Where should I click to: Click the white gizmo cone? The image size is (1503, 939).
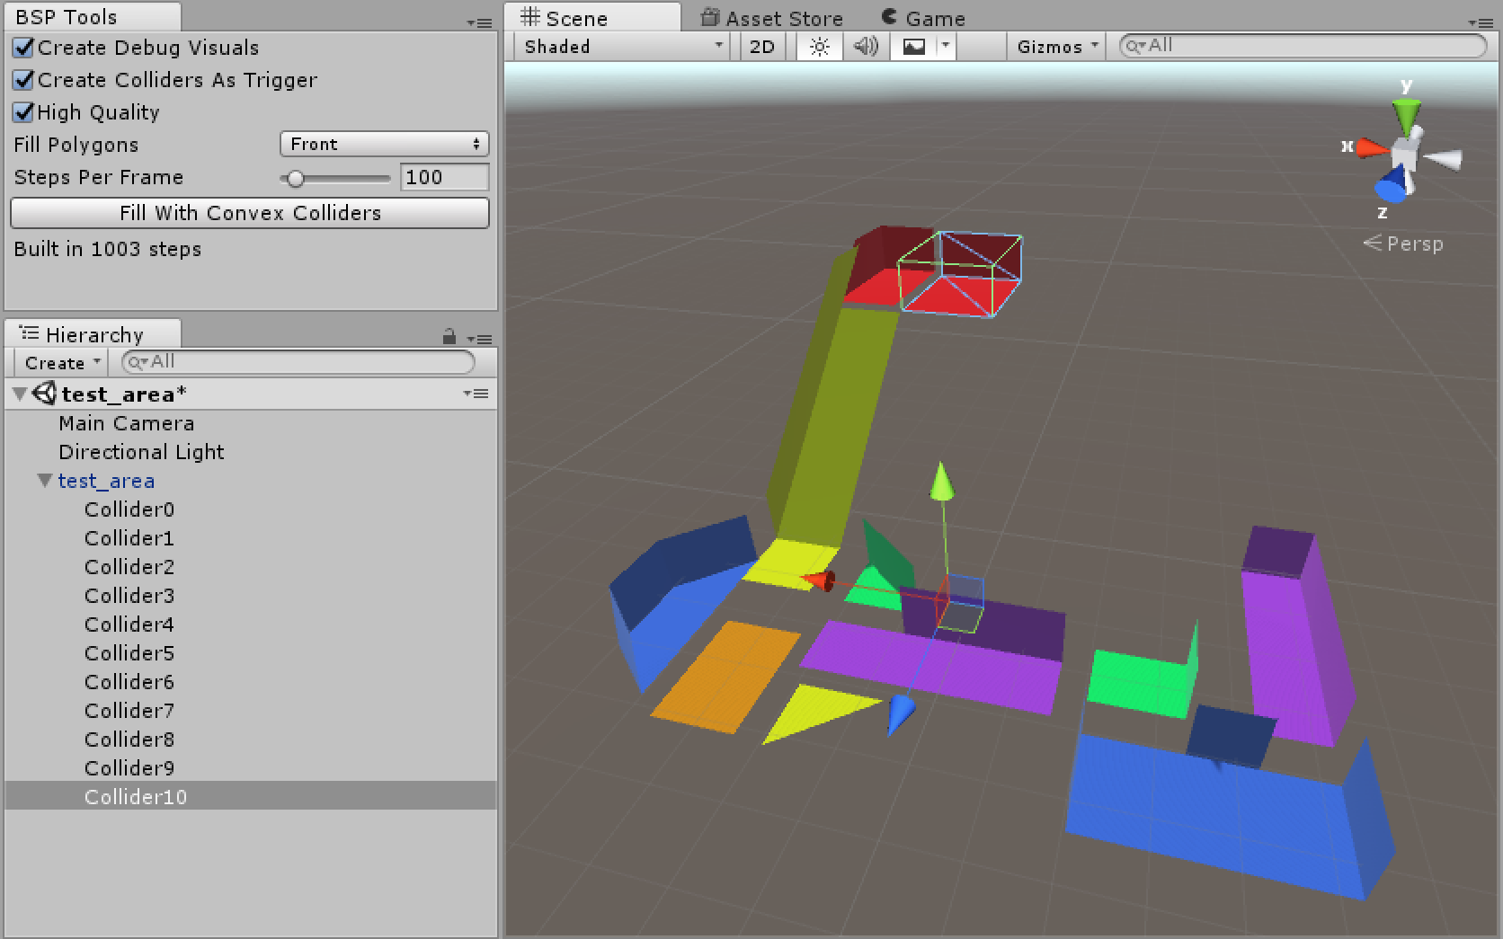click(1443, 159)
